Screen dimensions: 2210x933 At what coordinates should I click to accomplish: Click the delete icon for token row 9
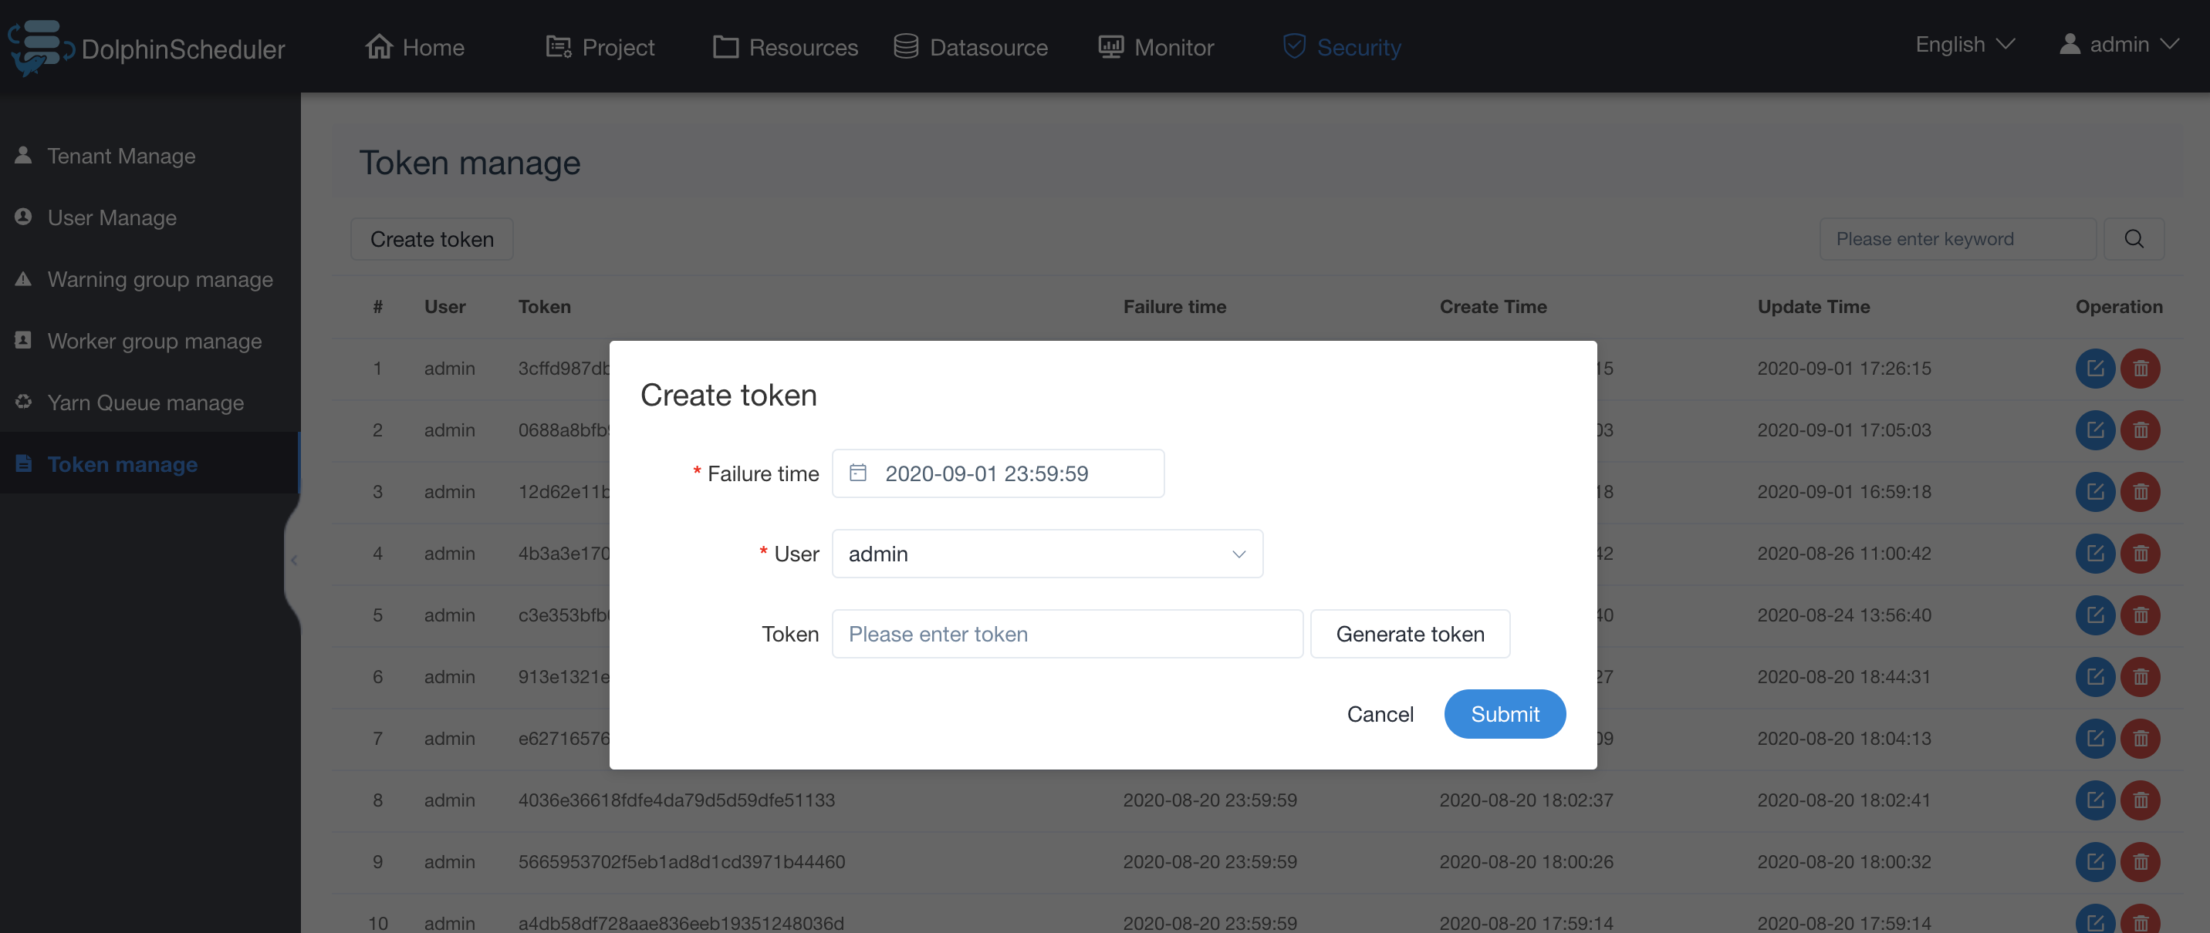tap(2140, 861)
